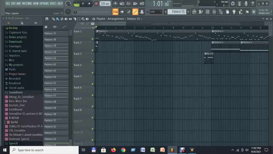Click the stamp-shaped toolbar icon
Image resolution: width=273 pixels, height=154 pixels.
pos(142,12)
